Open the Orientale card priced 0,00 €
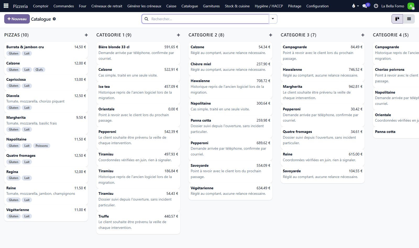This screenshot has height=248, width=419. [x=138, y=115]
